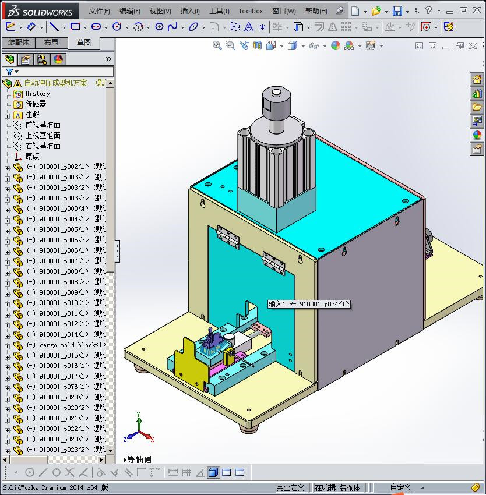Image resolution: width=486 pixels, height=495 pixels.
Task: Expand the 910001_p002<1> component node
Action: tap(7, 168)
